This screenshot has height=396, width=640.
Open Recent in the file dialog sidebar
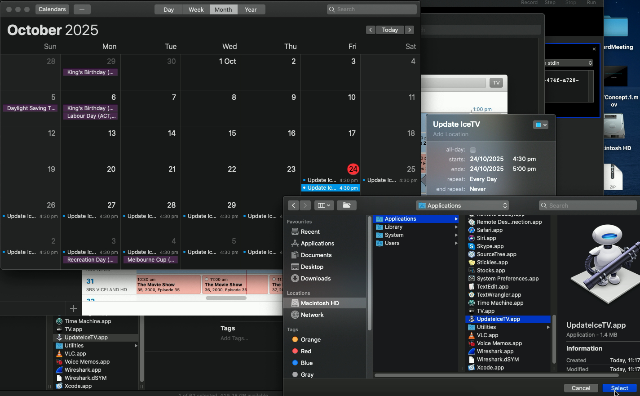310,232
